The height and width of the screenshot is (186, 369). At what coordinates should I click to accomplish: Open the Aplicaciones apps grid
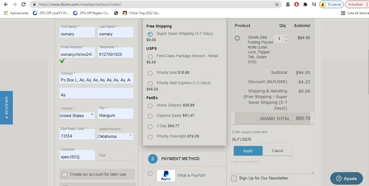(16, 13)
